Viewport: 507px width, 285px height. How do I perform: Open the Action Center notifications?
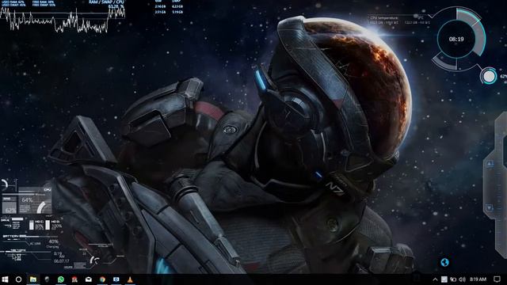497,279
